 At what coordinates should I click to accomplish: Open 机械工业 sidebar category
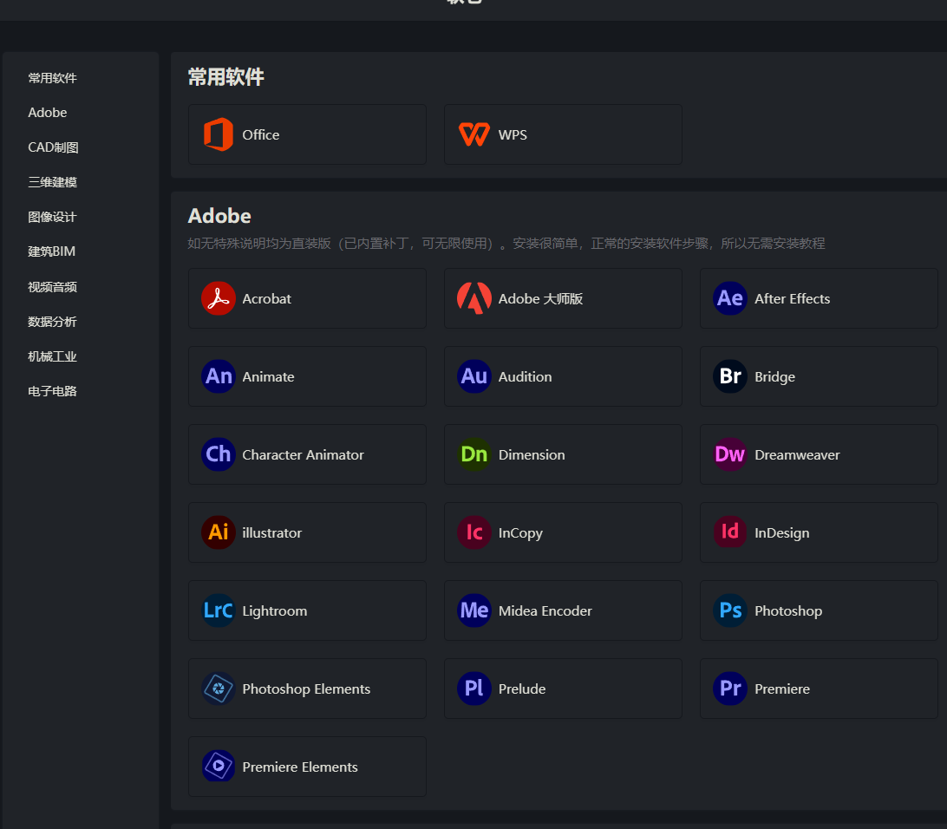[x=52, y=356]
